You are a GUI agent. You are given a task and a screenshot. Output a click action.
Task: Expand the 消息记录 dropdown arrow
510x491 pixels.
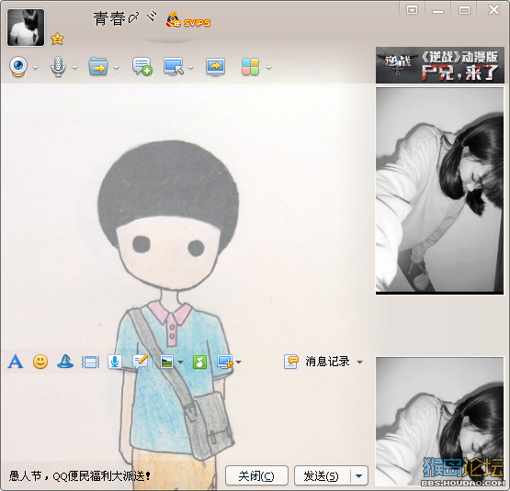point(359,362)
